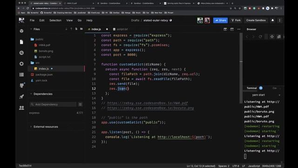
Task: Refresh the preview Browser pane
Action: [260, 37]
